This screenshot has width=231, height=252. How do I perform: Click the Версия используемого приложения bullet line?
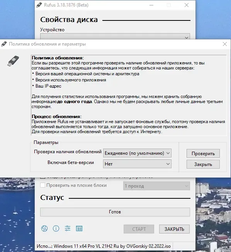coord(71,80)
